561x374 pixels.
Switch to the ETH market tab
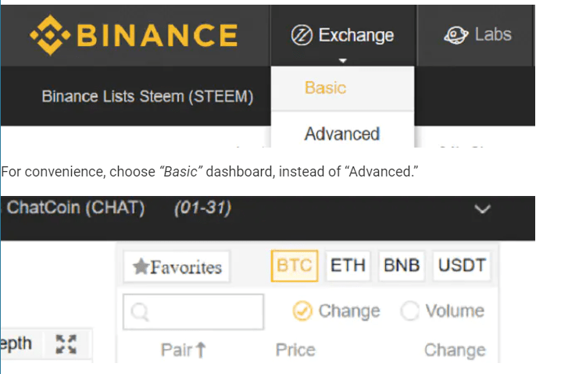348,265
